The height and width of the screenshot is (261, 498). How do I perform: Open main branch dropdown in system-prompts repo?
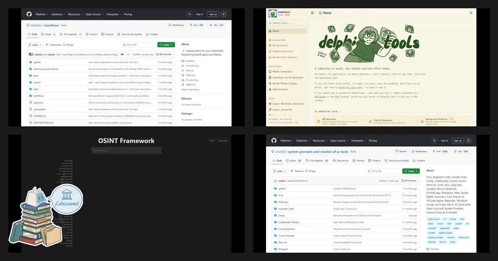(280, 171)
